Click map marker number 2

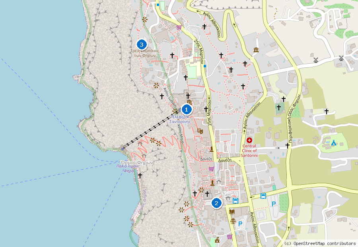point(216,203)
